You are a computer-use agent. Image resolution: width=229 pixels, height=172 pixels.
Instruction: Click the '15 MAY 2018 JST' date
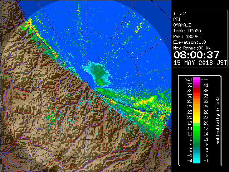click(x=200, y=63)
